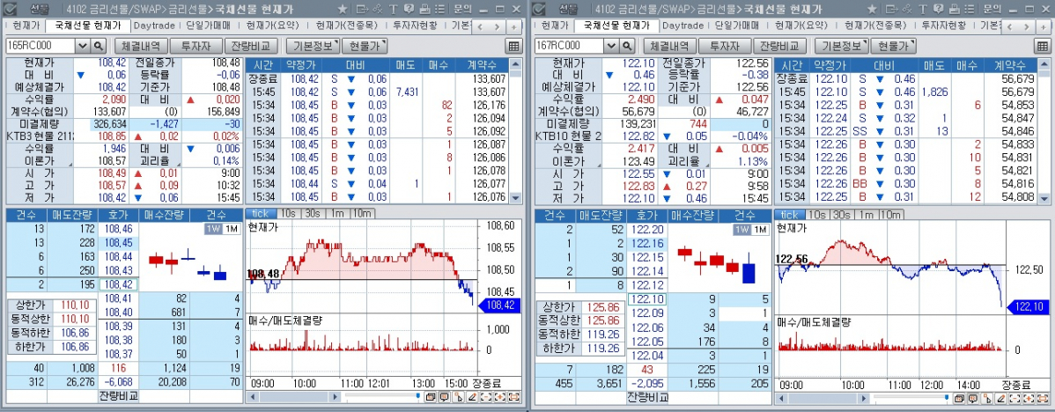Click 문의 in the right window title bar
The height and width of the screenshot is (412, 1055).
(992, 9)
